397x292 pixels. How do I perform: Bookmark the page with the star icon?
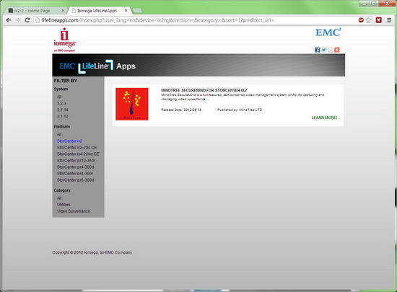369,20
